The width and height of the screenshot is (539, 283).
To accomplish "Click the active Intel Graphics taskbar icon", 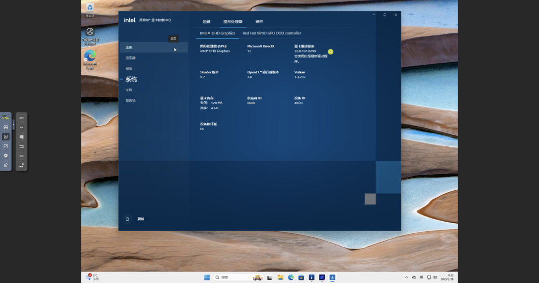I will [332, 278].
